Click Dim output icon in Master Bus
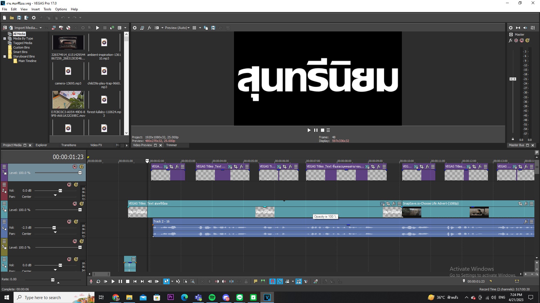This screenshot has width=540, height=303. (x=525, y=28)
